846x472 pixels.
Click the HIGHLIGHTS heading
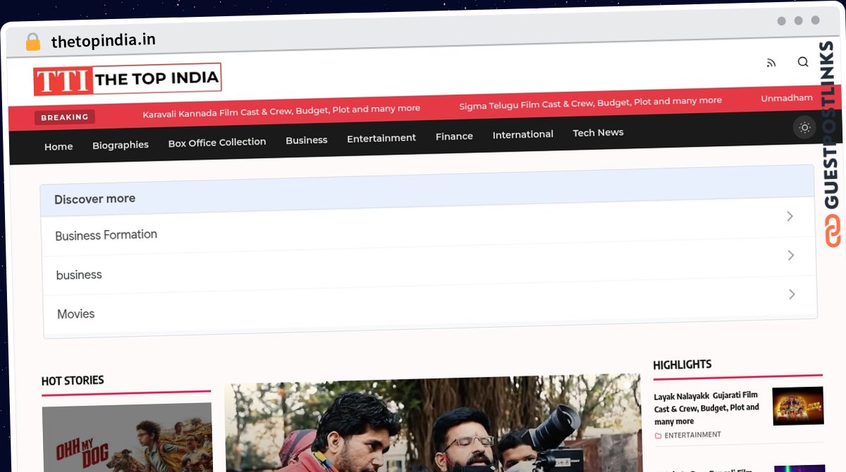[682, 364]
